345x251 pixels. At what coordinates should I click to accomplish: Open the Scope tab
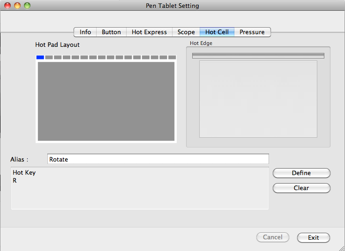[186, 32]
